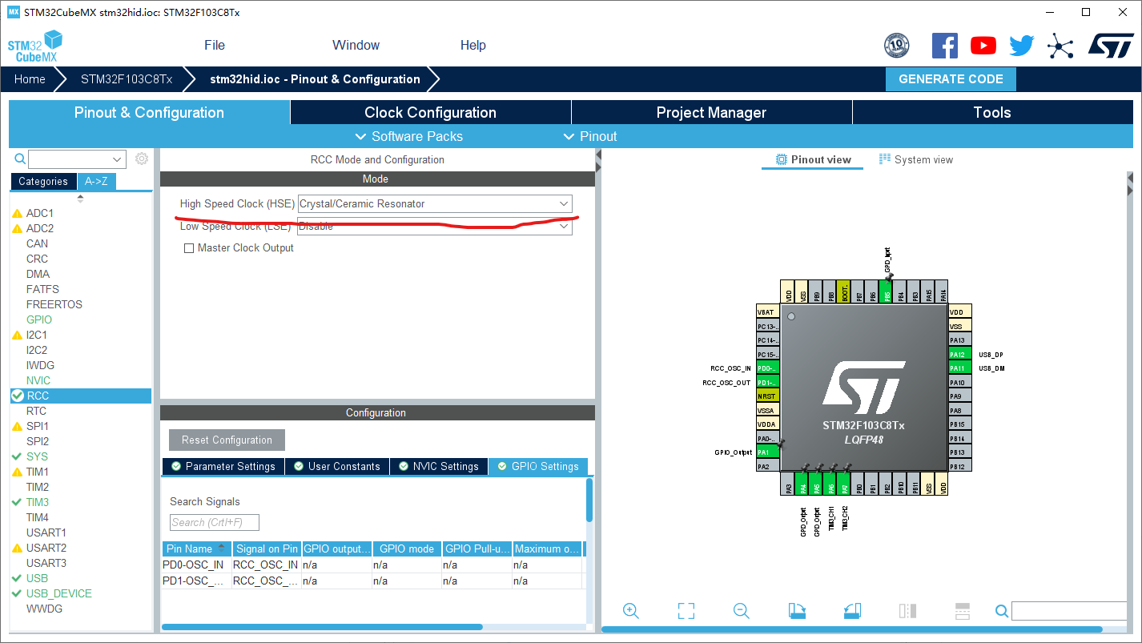Open the peripheral list settings gear
Viewport: 1142px width, 643px height.
(142, 159)
